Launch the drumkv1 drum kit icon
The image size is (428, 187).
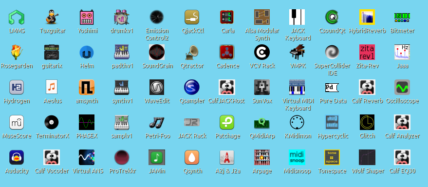click(x=121, y=17)
